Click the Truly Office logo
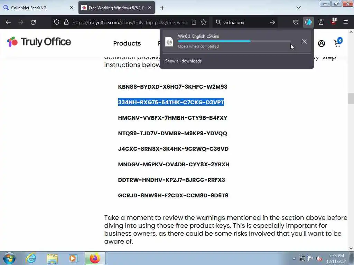The image size is (354, 265). [39, 42]
